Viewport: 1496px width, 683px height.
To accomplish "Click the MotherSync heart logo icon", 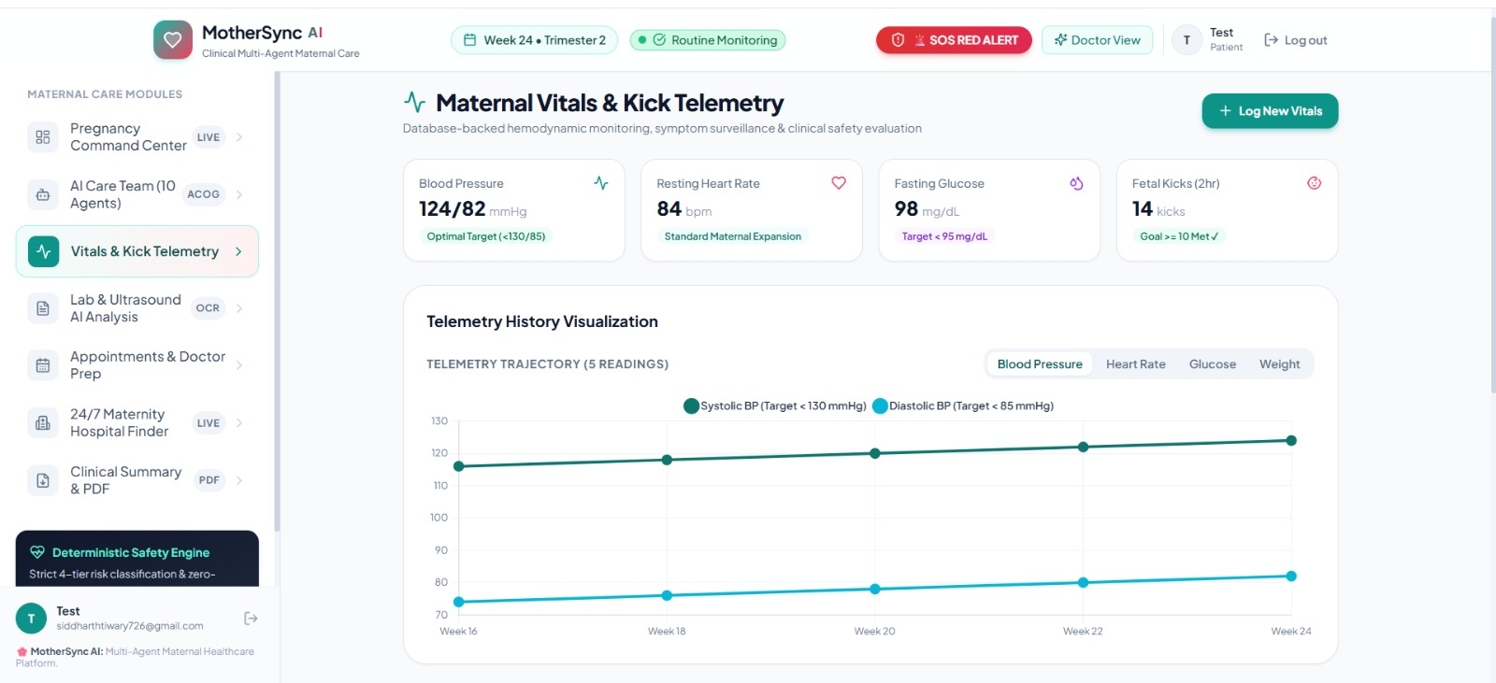I will [x=173, y=40].
